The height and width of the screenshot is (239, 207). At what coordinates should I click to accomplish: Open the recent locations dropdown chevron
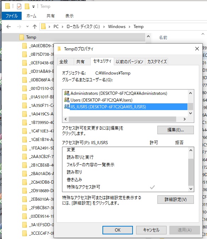[x=27, y=27]
